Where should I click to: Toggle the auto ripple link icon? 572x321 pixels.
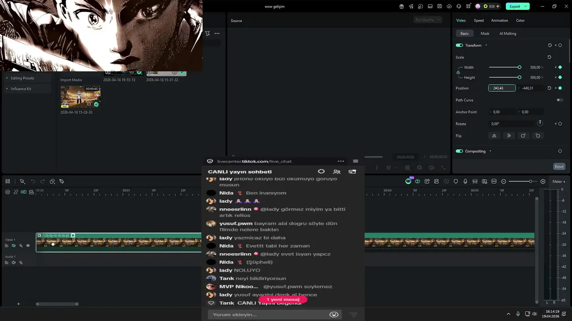pyautogui.click(x=16, y=192)
